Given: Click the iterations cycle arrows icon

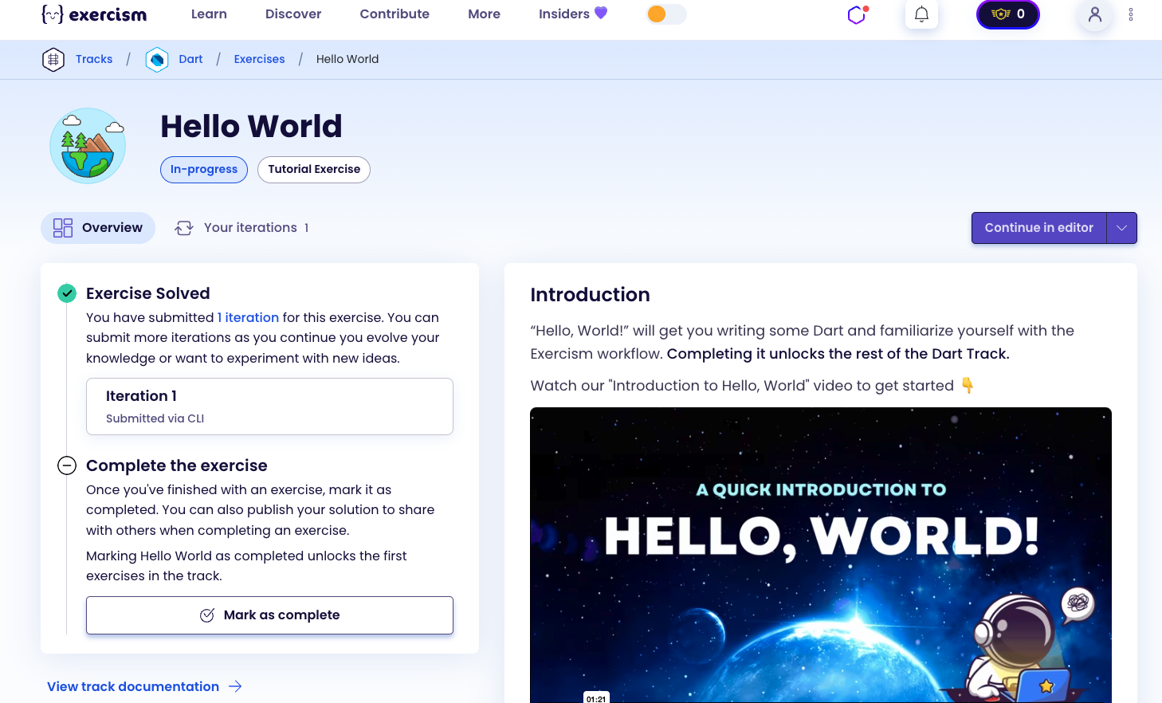Looking at the screenshot, I should coord(184,228).
